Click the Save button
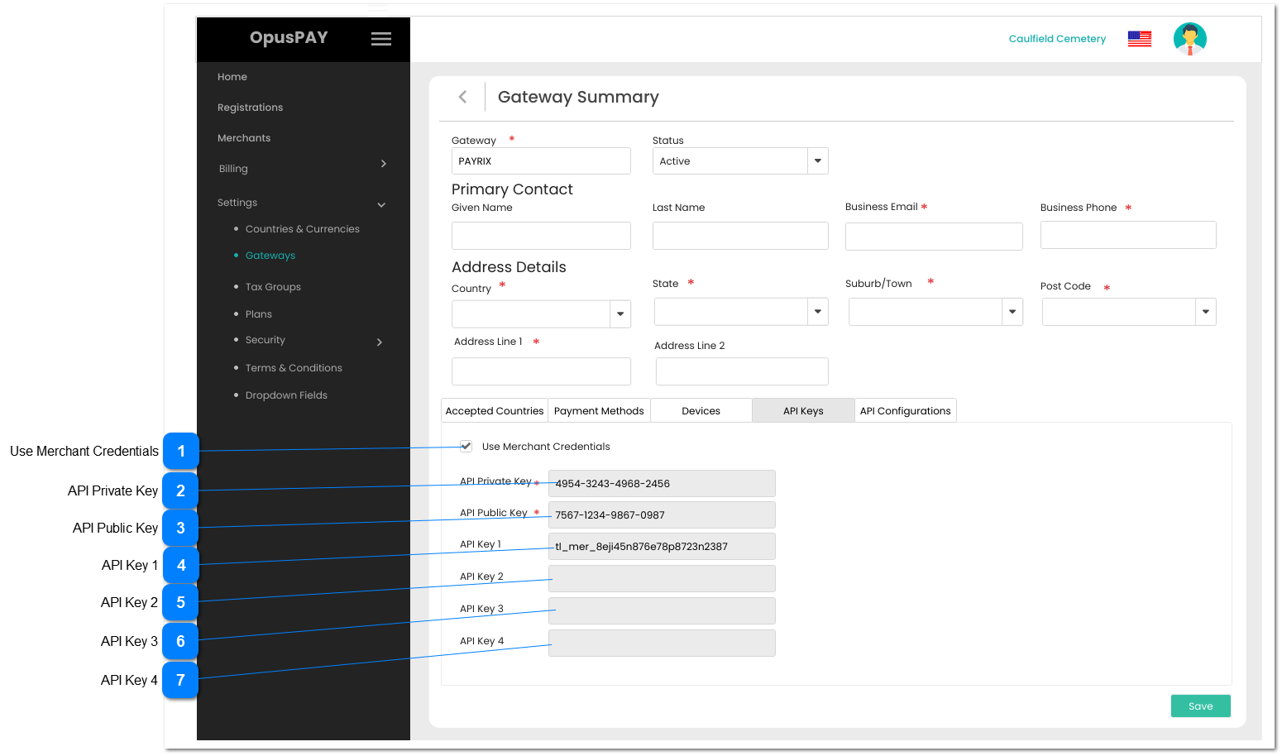This screenshot has width=1282, height=756. [x=1200, y=706]
